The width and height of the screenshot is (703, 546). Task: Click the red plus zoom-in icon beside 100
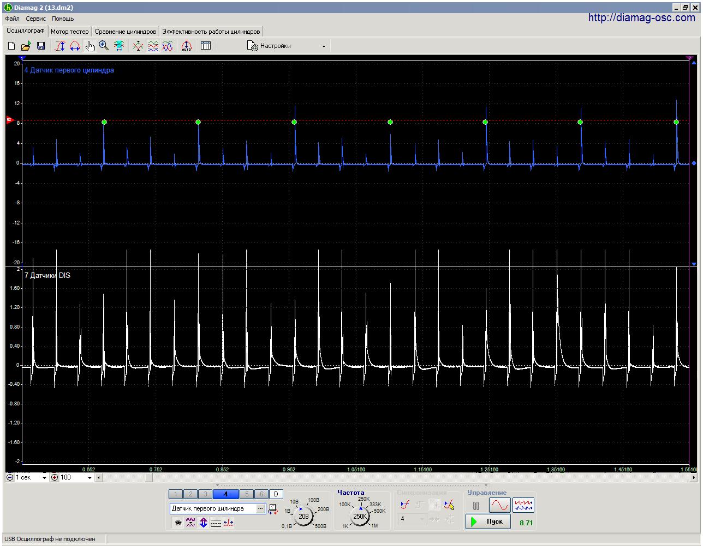(55, 478)
